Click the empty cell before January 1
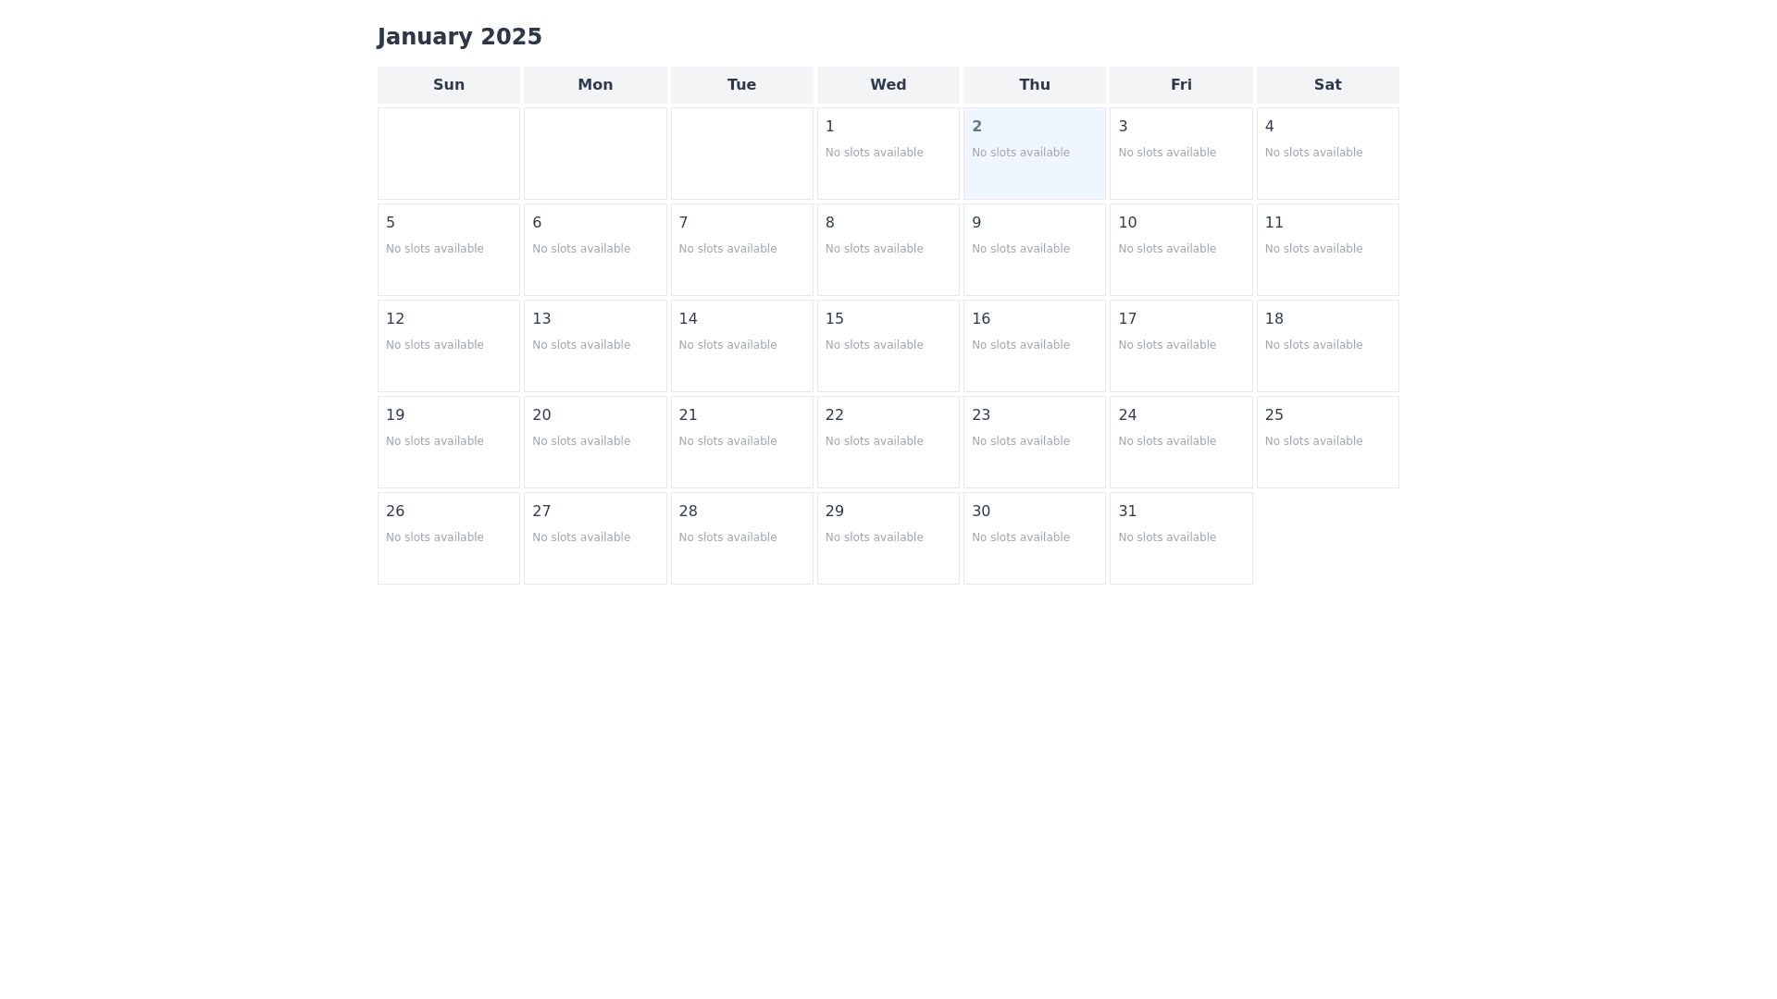This screenshot has width=1777, height=999. [741, 154]
